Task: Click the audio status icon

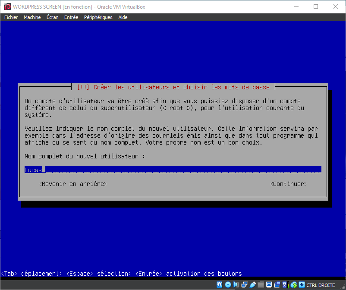Action: point(236,285)
